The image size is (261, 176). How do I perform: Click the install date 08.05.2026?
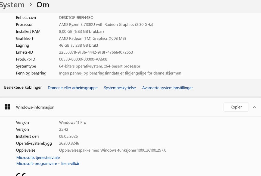click(68, 136)
